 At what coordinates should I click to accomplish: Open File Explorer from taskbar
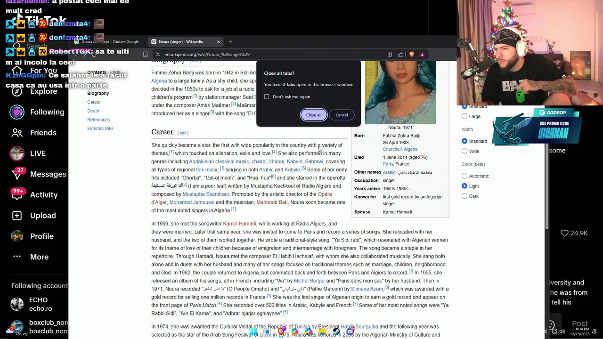coord(323,332)
